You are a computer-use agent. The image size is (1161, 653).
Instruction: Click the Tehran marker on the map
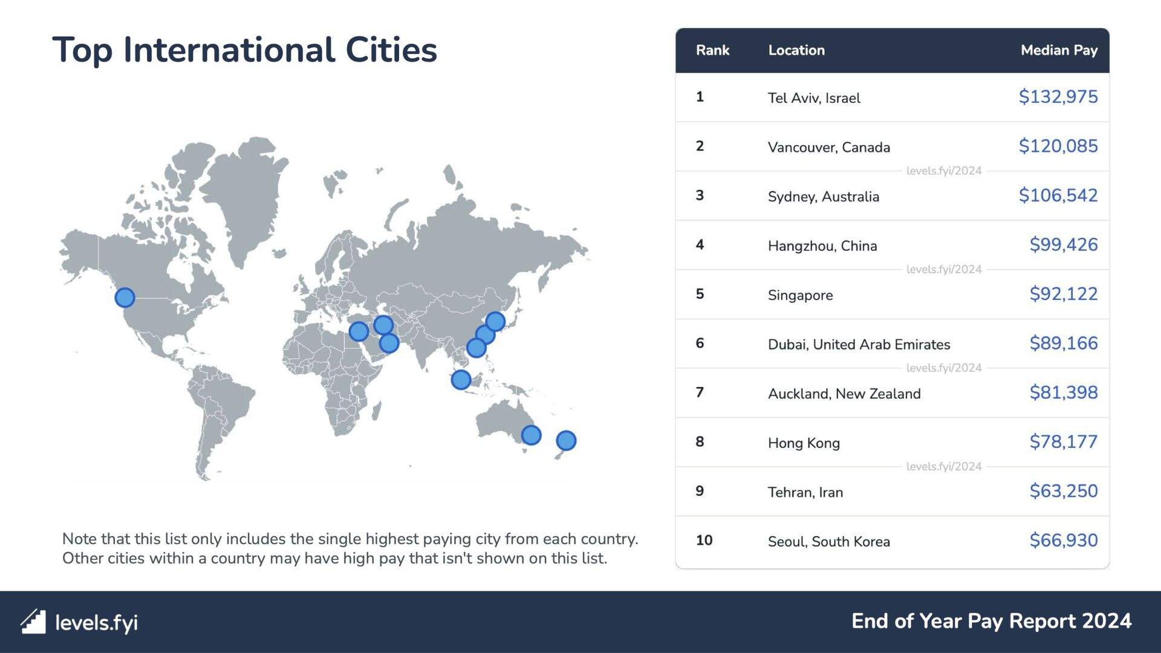point(383,325)
